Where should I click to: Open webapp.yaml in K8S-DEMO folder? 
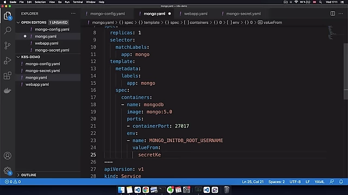coord(37,84)
